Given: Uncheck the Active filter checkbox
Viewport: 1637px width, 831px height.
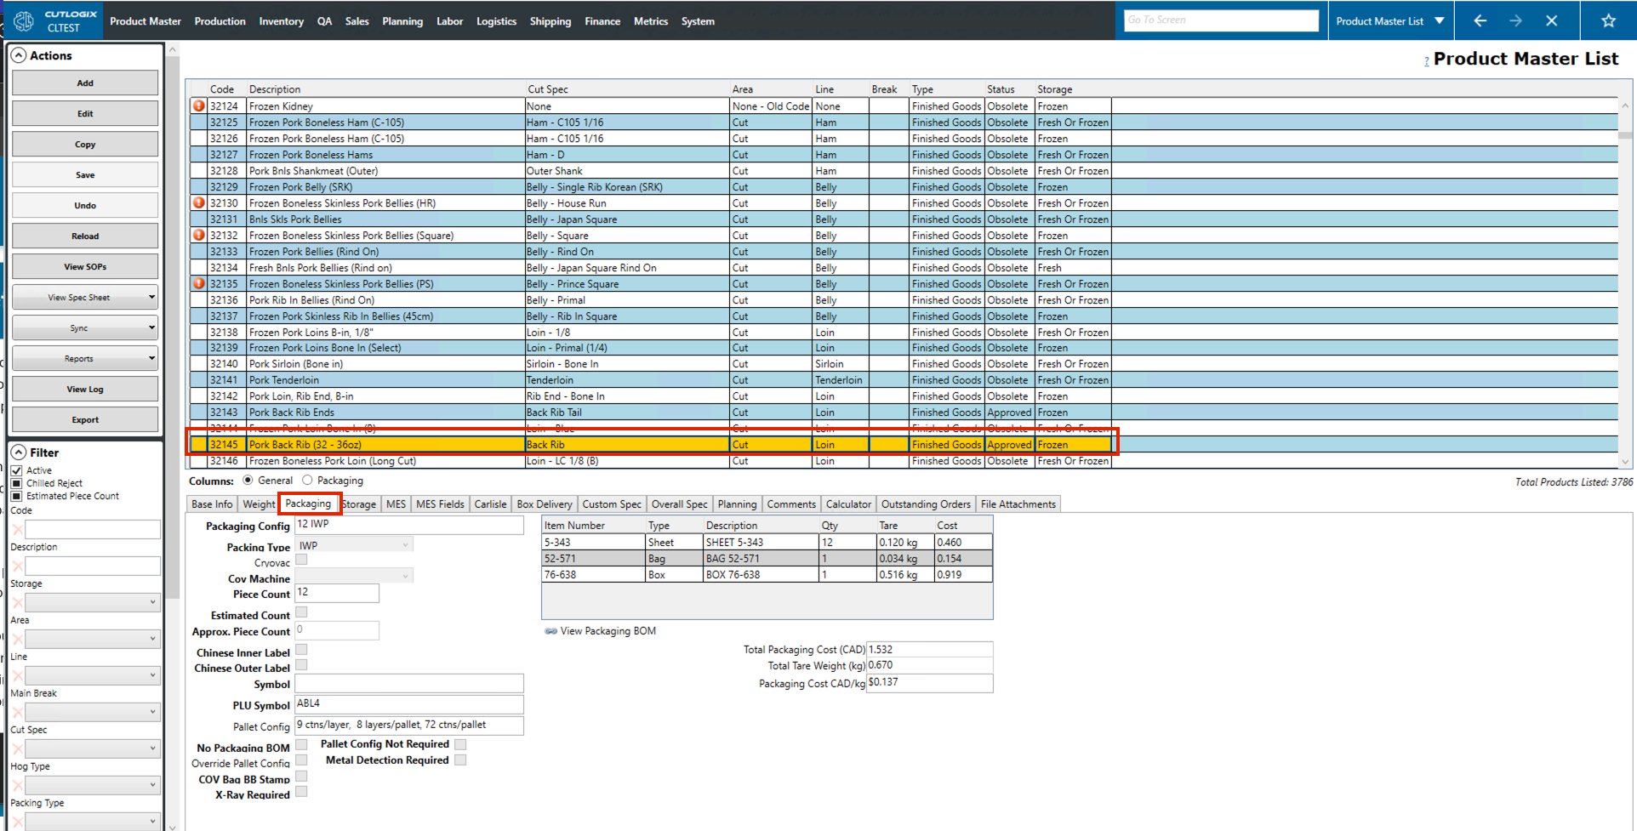Looking at the screenshot, I should tap(17, 470).
